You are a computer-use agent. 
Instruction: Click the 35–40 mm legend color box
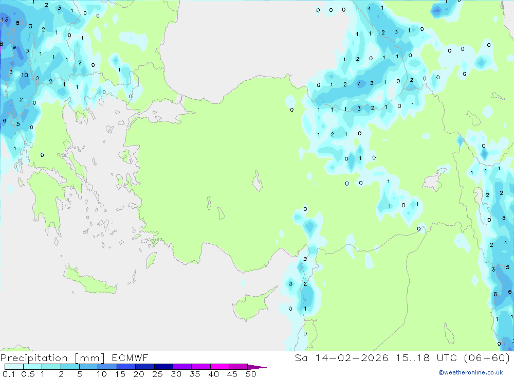pos(200,367)
